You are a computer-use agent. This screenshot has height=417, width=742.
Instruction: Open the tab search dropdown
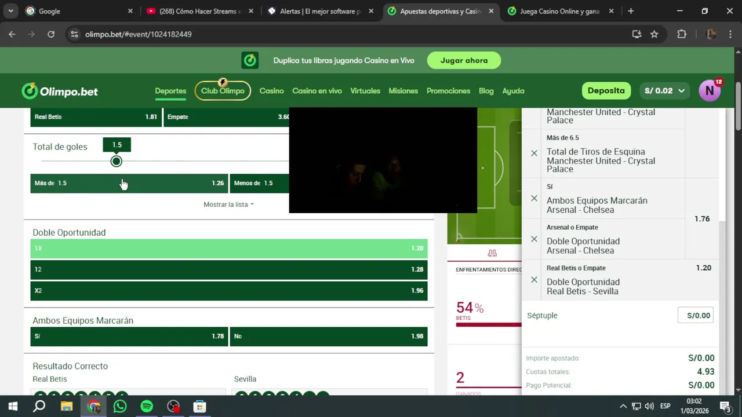point(10,11)
